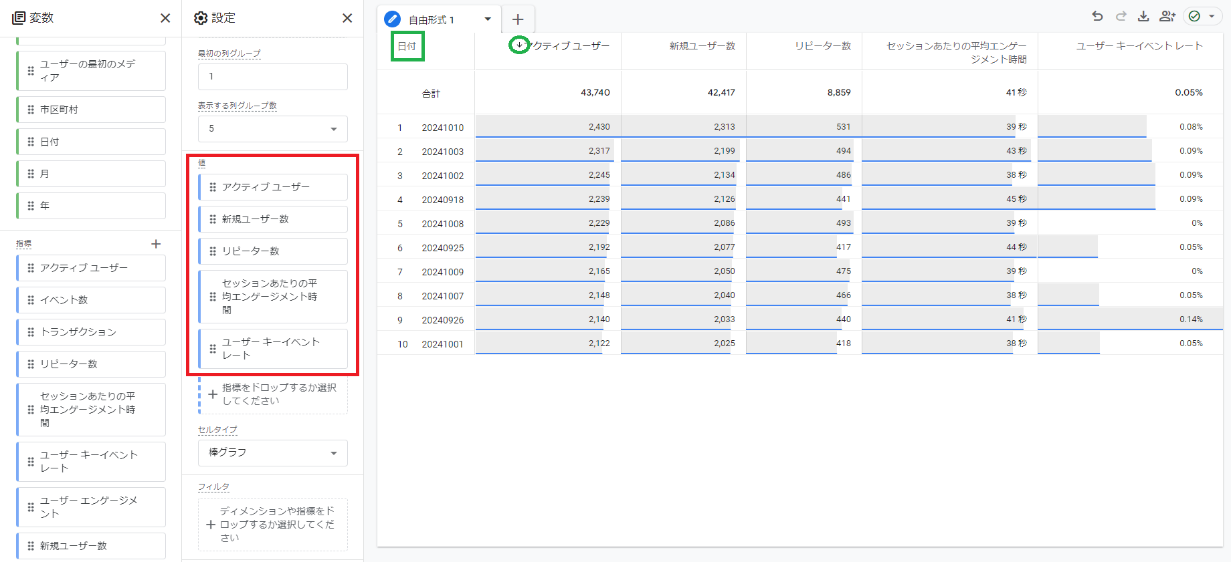Viewport: 1231px width, 562px height.
Task: Download the exploration data
Action: (x=1143, y=16)
